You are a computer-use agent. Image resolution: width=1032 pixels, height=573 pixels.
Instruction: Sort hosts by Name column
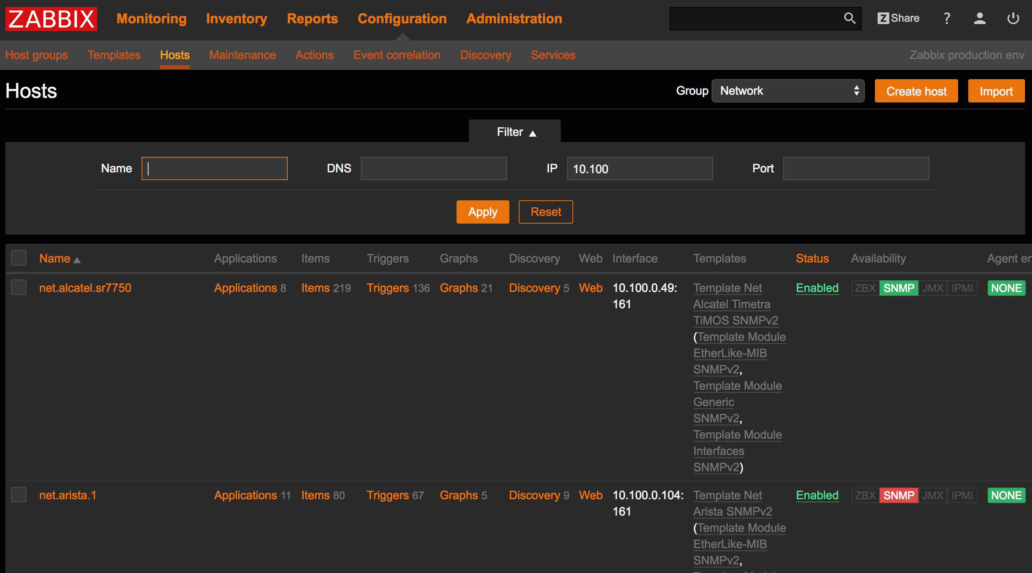55,258
